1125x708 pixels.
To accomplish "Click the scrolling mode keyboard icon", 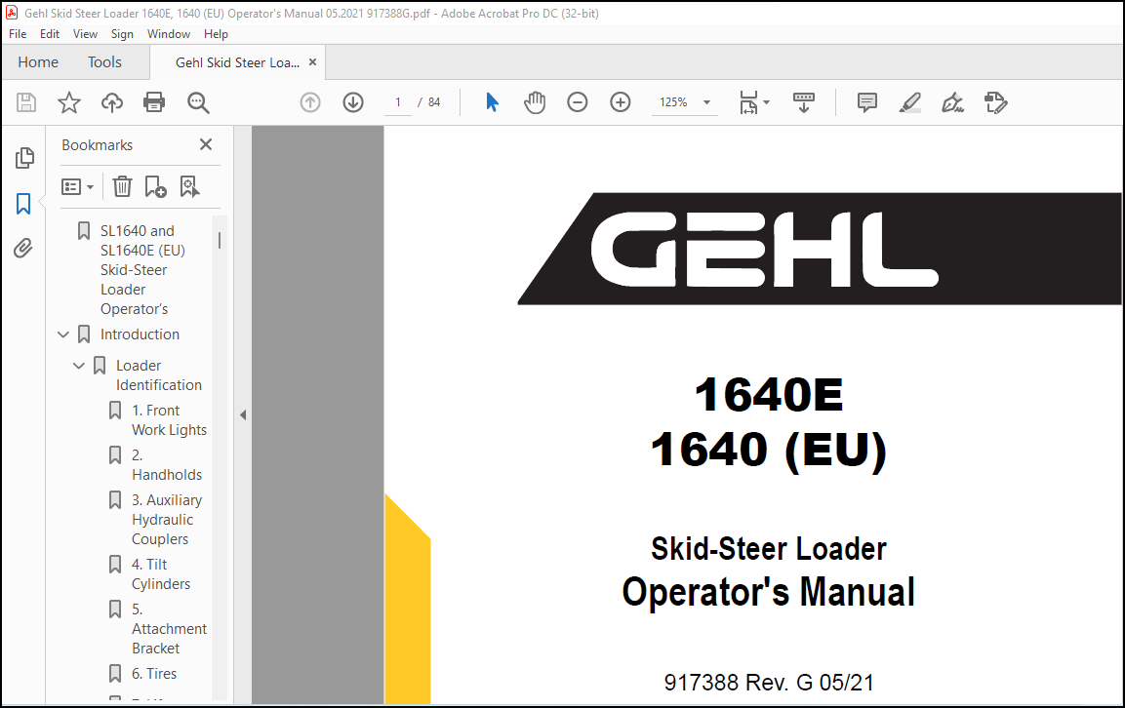I will 804,102.
